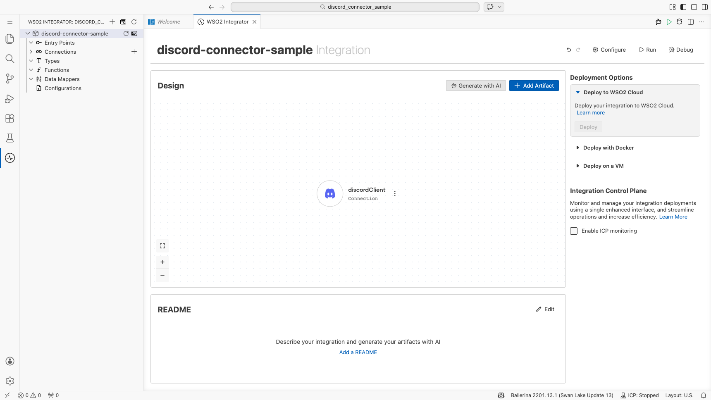Image resolution: width=711 pixels, height=400 pixels.
Task: Open the Accounts menu icon
Action: (10, 361)
